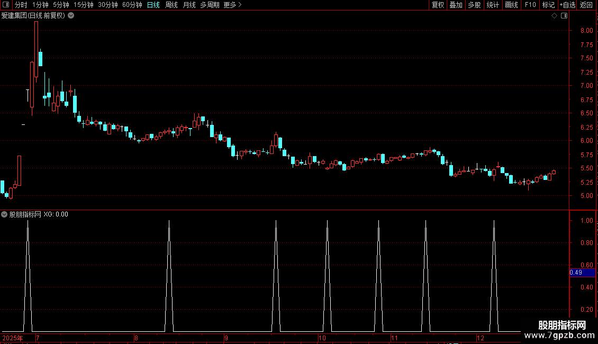Select the 日线 daily chart tab

point(153,5)
